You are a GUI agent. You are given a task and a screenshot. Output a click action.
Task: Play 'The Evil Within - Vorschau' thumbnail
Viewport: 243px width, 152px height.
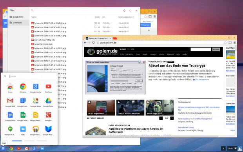(x=130, y=107)
